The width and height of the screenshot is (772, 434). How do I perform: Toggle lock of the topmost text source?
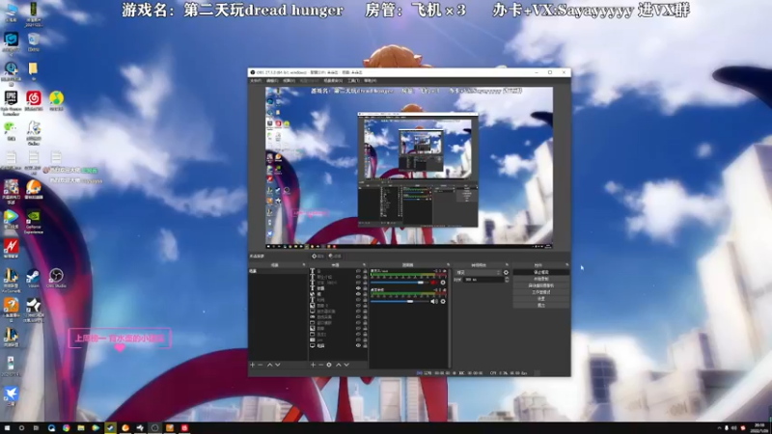[365, 271]
